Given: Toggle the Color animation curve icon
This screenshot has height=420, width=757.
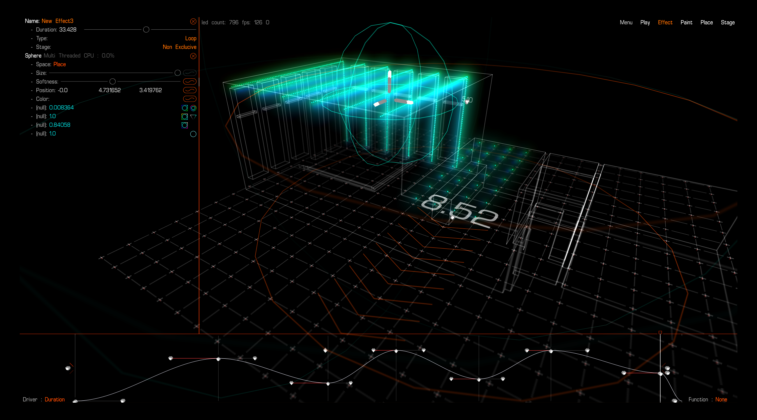Looking at the screenshot, I should click(190, 99).
